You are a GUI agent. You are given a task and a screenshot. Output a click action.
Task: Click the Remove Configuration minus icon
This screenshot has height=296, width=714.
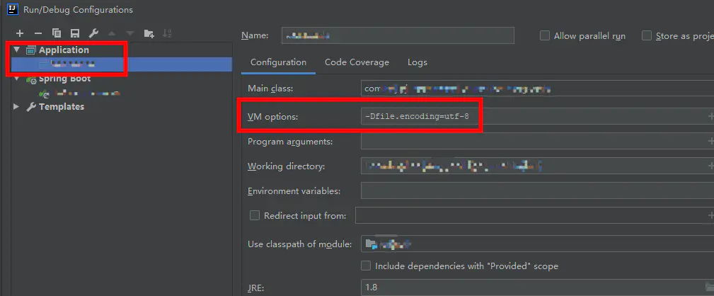click(x=38, y=33)
